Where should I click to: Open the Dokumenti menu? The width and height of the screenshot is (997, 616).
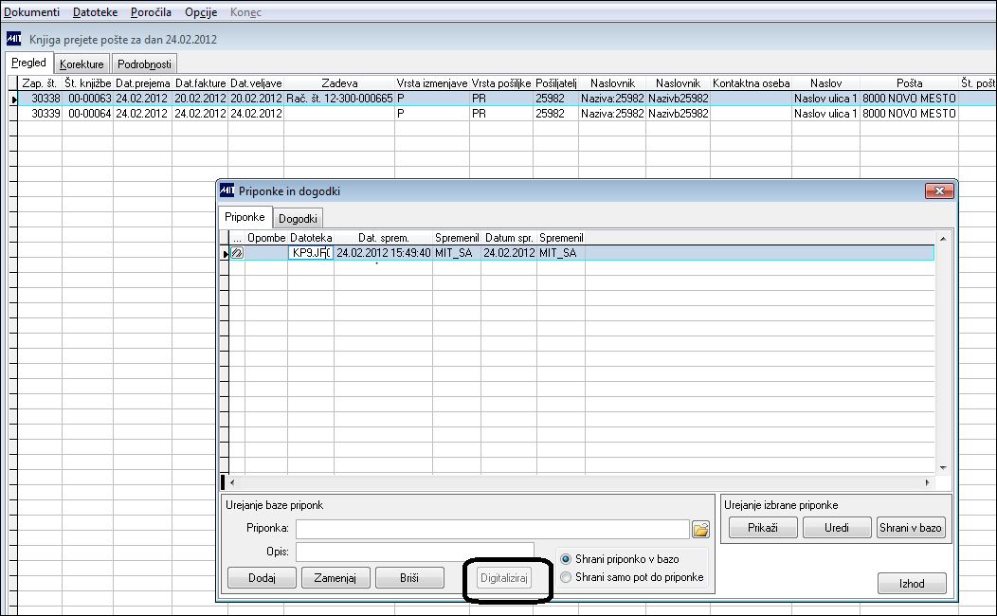coord(32,12)
